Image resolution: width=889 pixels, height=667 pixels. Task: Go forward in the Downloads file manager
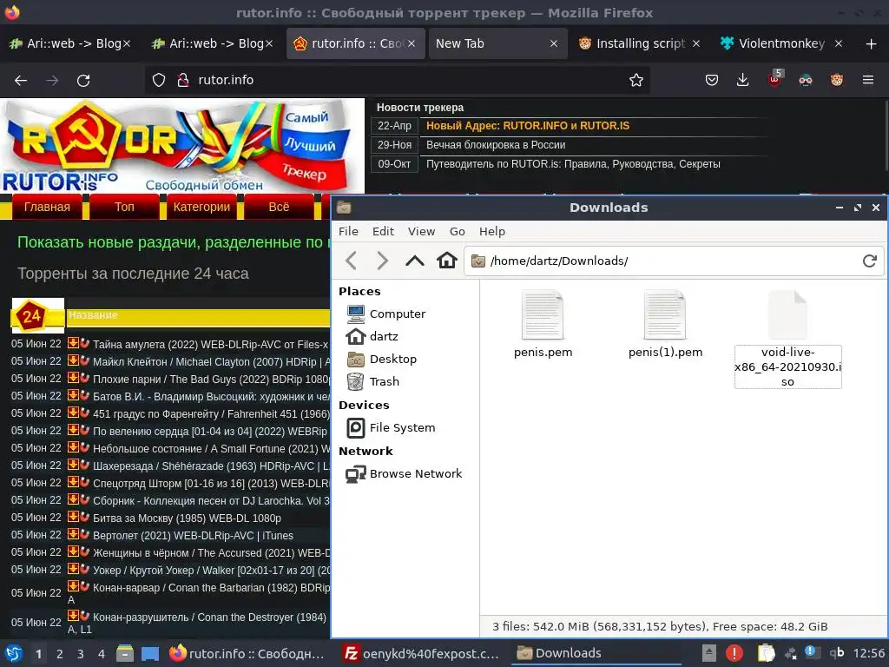[383, 261]
